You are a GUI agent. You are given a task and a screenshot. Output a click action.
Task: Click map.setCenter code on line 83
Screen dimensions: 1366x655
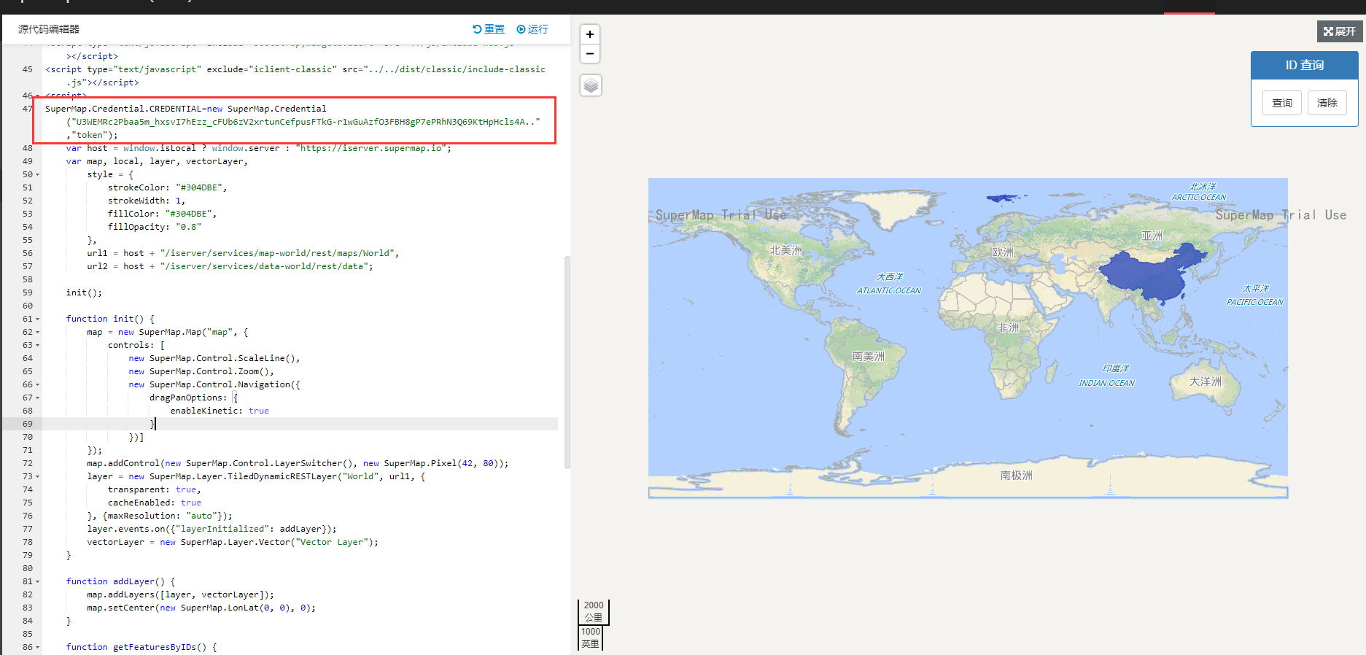click(201, 608)
